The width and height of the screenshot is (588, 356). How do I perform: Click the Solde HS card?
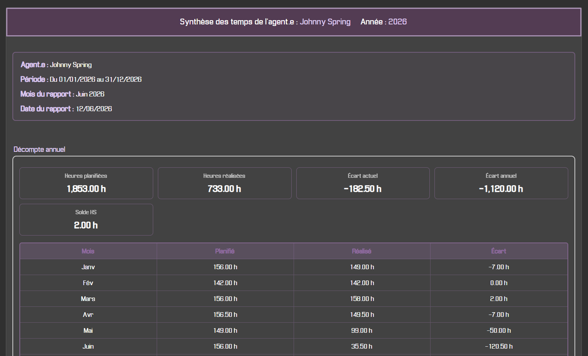(86, 220)
